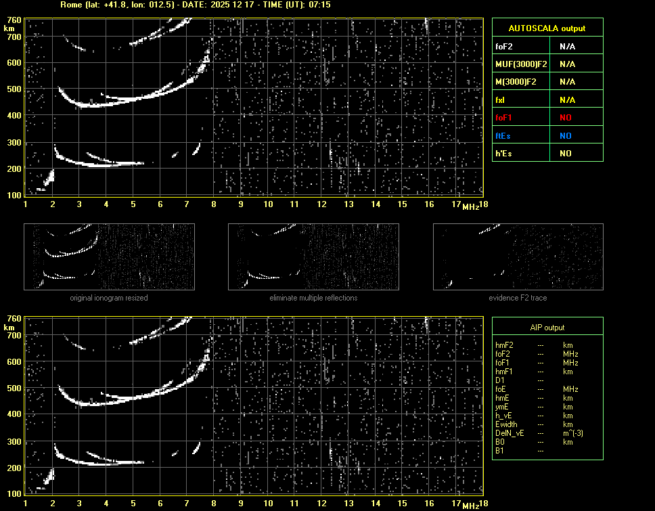Click the h'Es row label
This screenshot has width=655, height=511.
coord(503,154)
